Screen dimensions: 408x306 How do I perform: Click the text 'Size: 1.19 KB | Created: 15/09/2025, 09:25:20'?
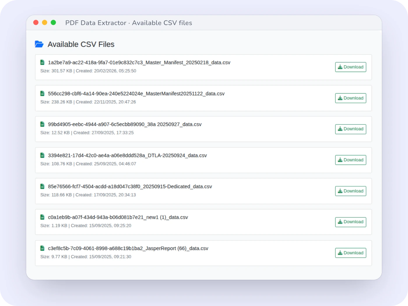click(86, 226)
